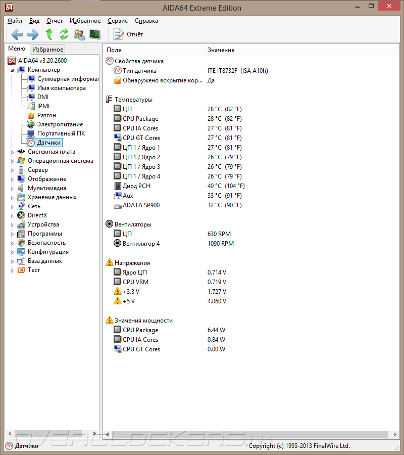The height and width of the screenshot is (455, 404).
Task: Click the Программы programs icon
Action: [21, 234]
